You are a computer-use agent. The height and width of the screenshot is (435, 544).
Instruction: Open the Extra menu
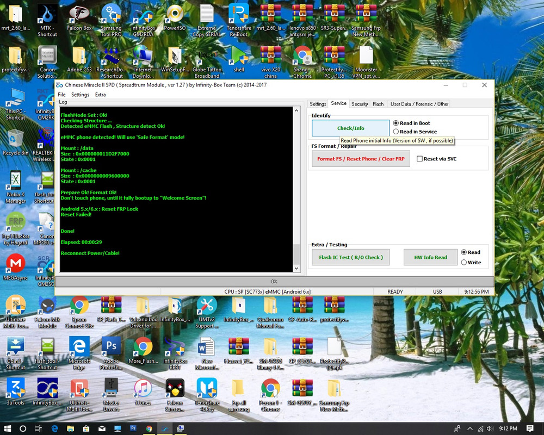[100, 95]
